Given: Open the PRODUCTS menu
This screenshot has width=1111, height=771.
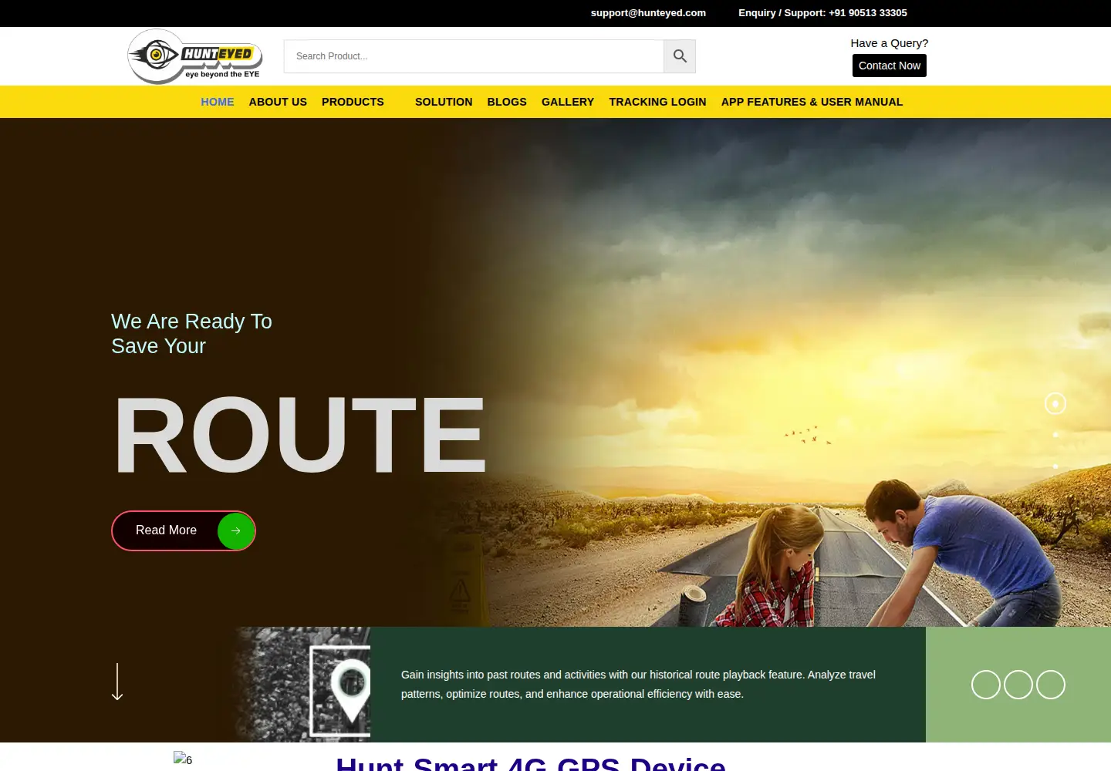Looking at the screenshot, I should [353, 102].
